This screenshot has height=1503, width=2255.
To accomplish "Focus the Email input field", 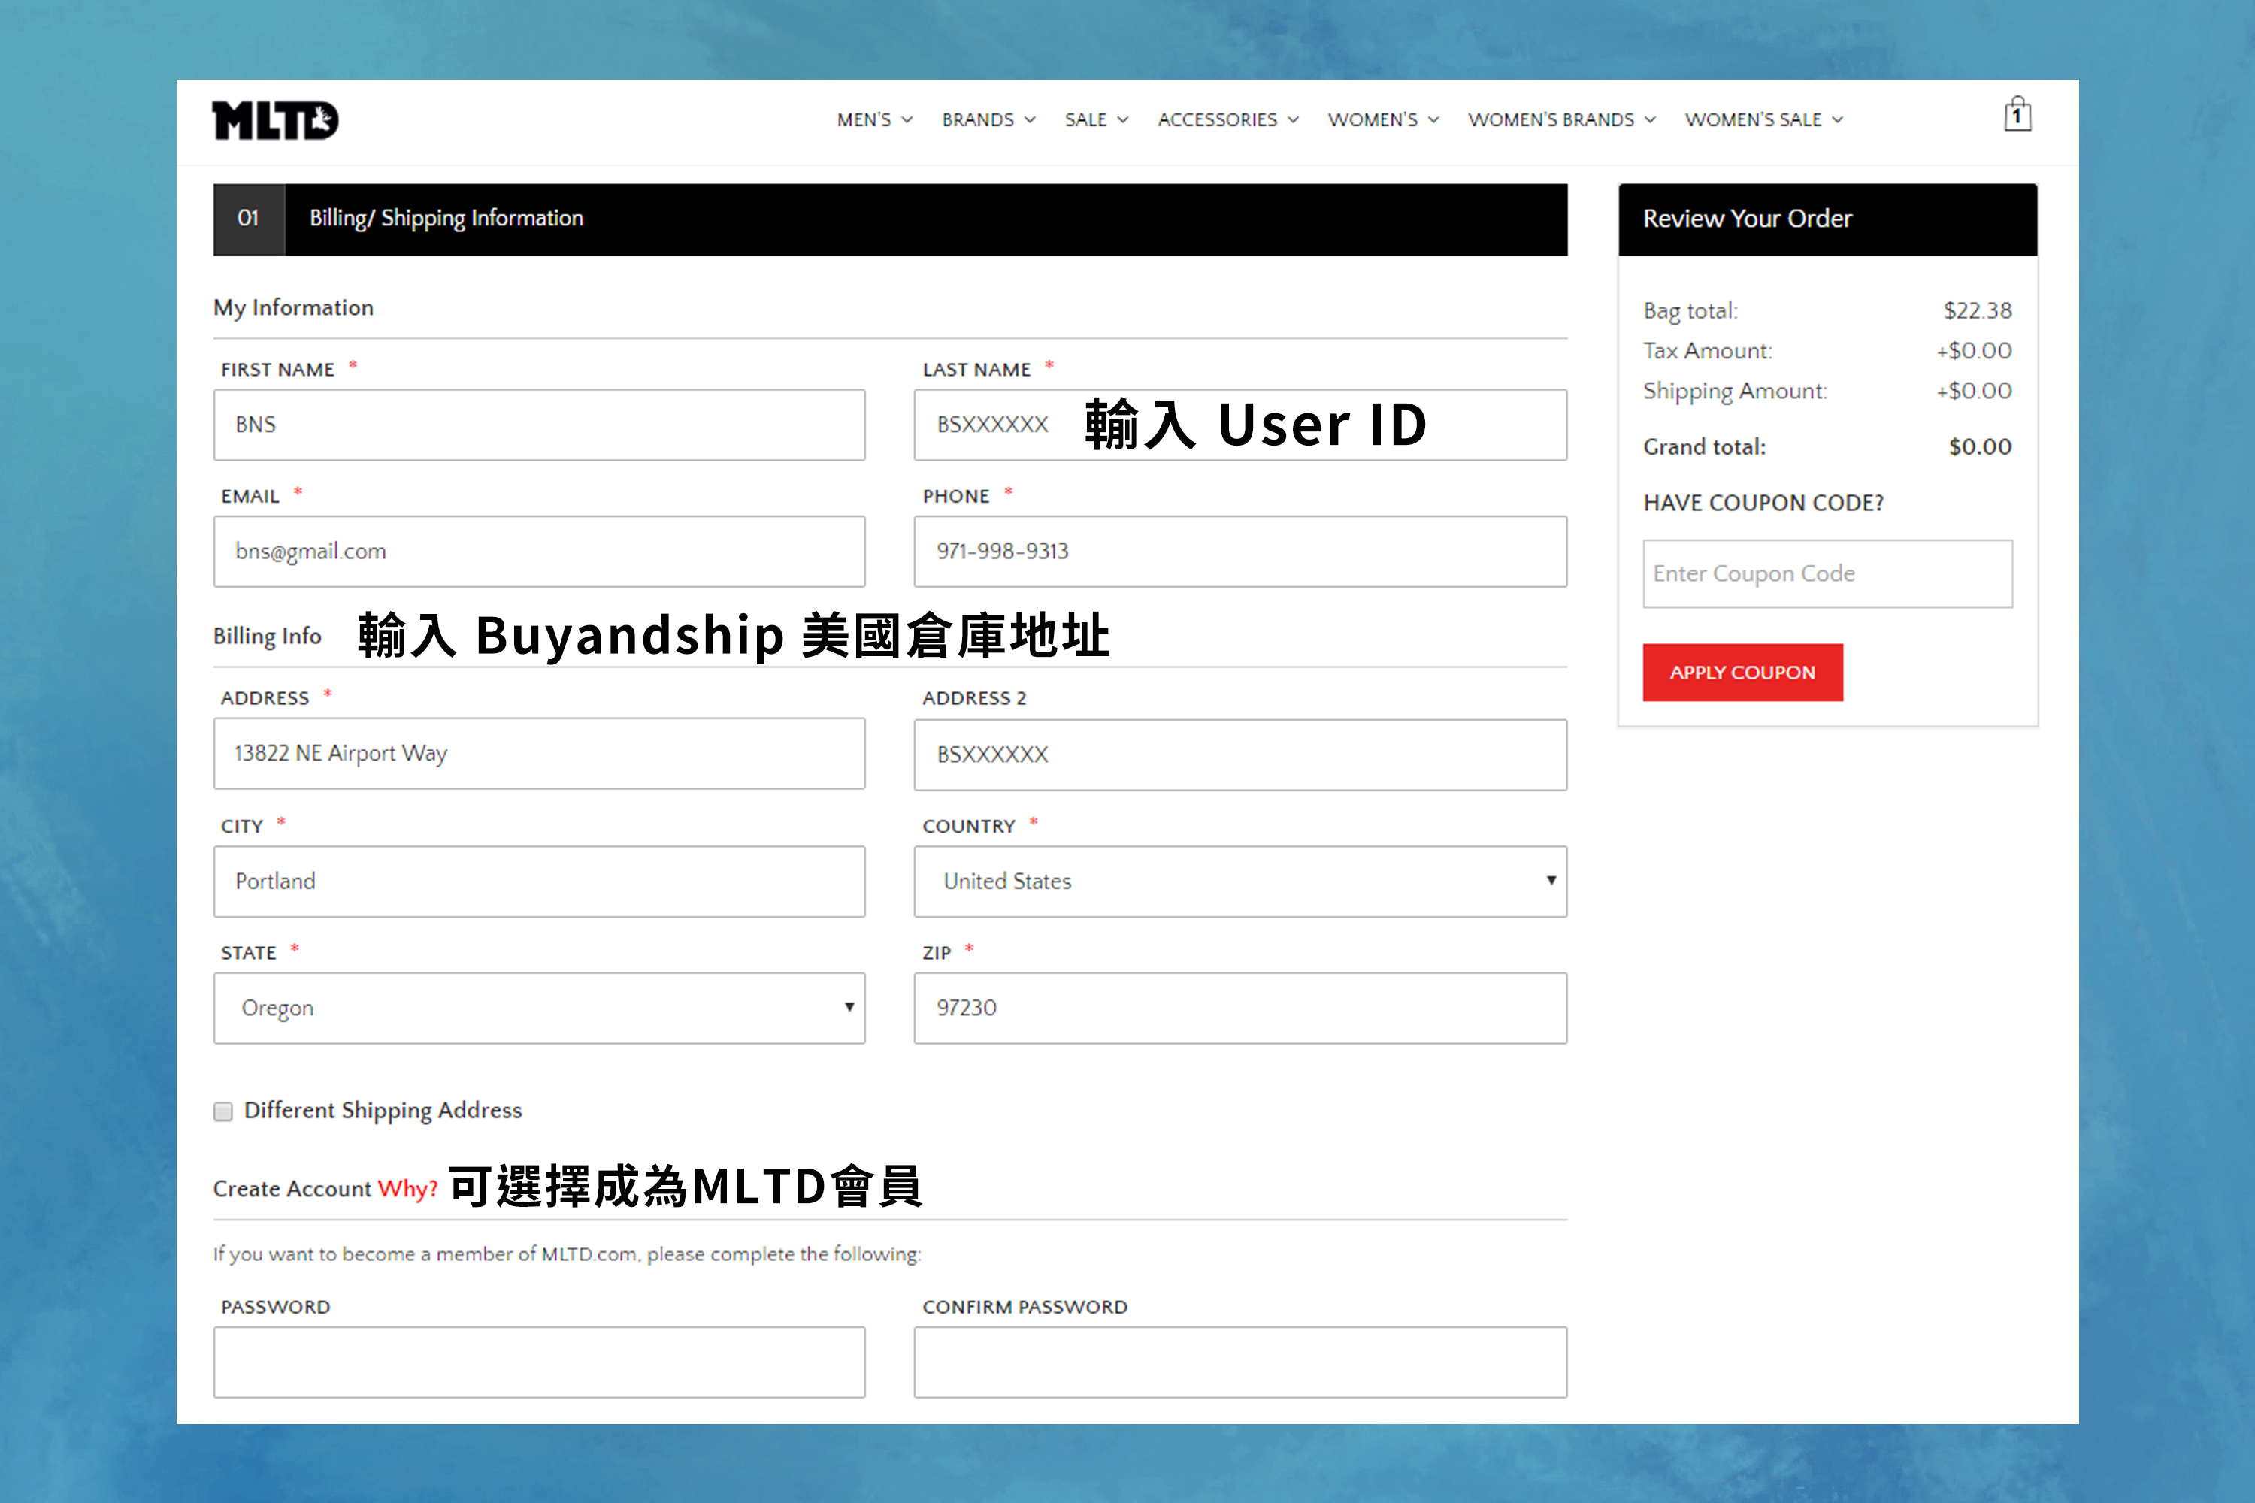I will click(539, 551).
